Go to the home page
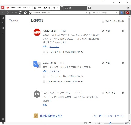131x125 pixels. 25,13
